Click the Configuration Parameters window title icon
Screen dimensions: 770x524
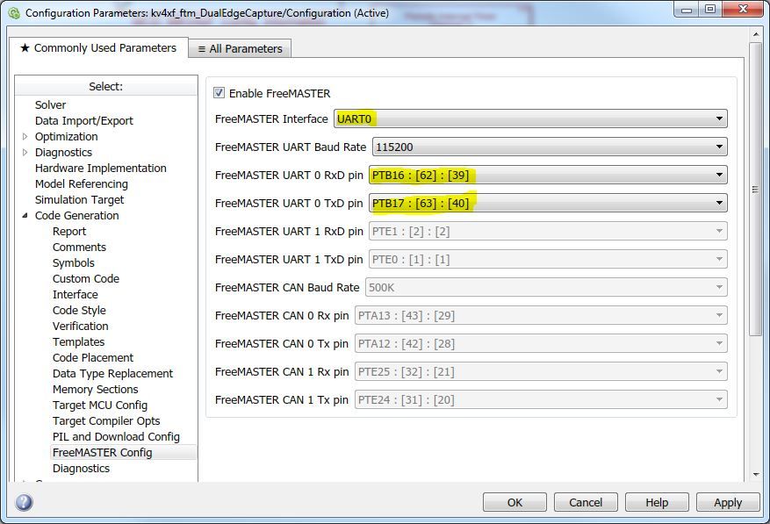point(14,13)
